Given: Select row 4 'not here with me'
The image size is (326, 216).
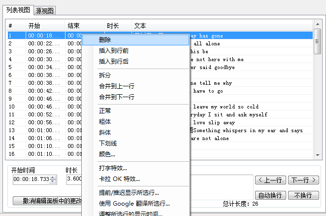Looking at the screenshot, I should click(160, 59).
